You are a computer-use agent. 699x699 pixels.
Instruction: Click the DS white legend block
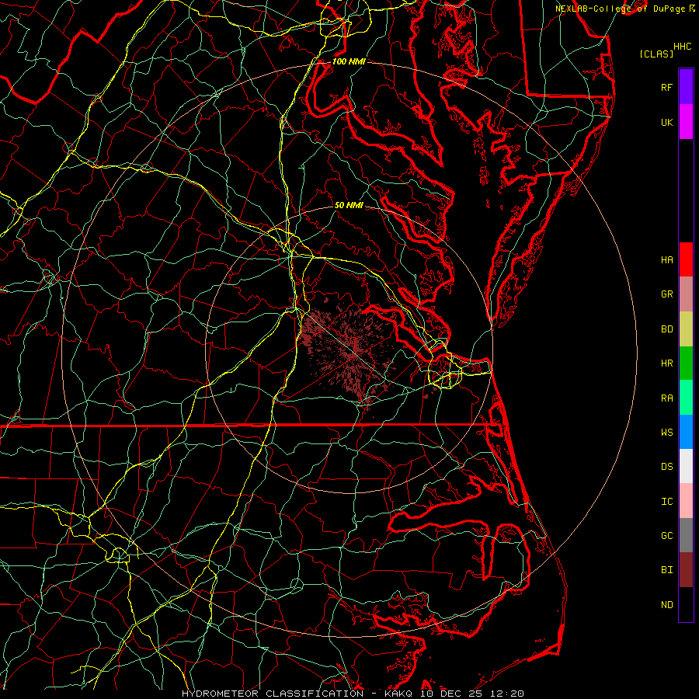tap(686, 466)
